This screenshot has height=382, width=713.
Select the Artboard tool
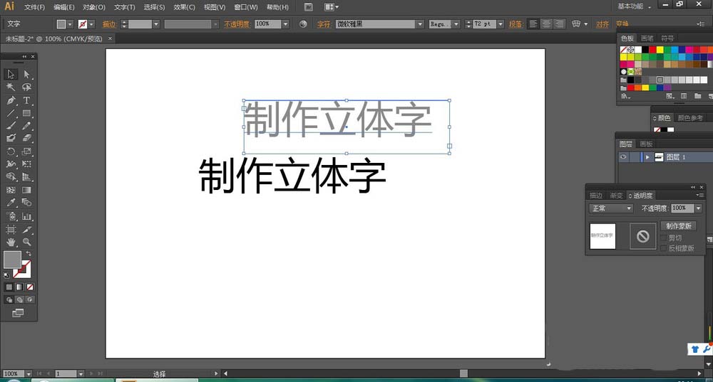[11, 230]
